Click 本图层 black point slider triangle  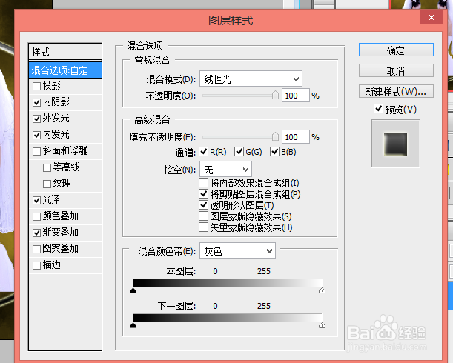point(133,290)
